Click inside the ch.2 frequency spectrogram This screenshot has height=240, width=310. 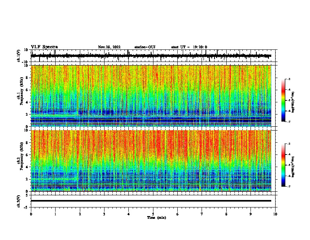(151, 161)
